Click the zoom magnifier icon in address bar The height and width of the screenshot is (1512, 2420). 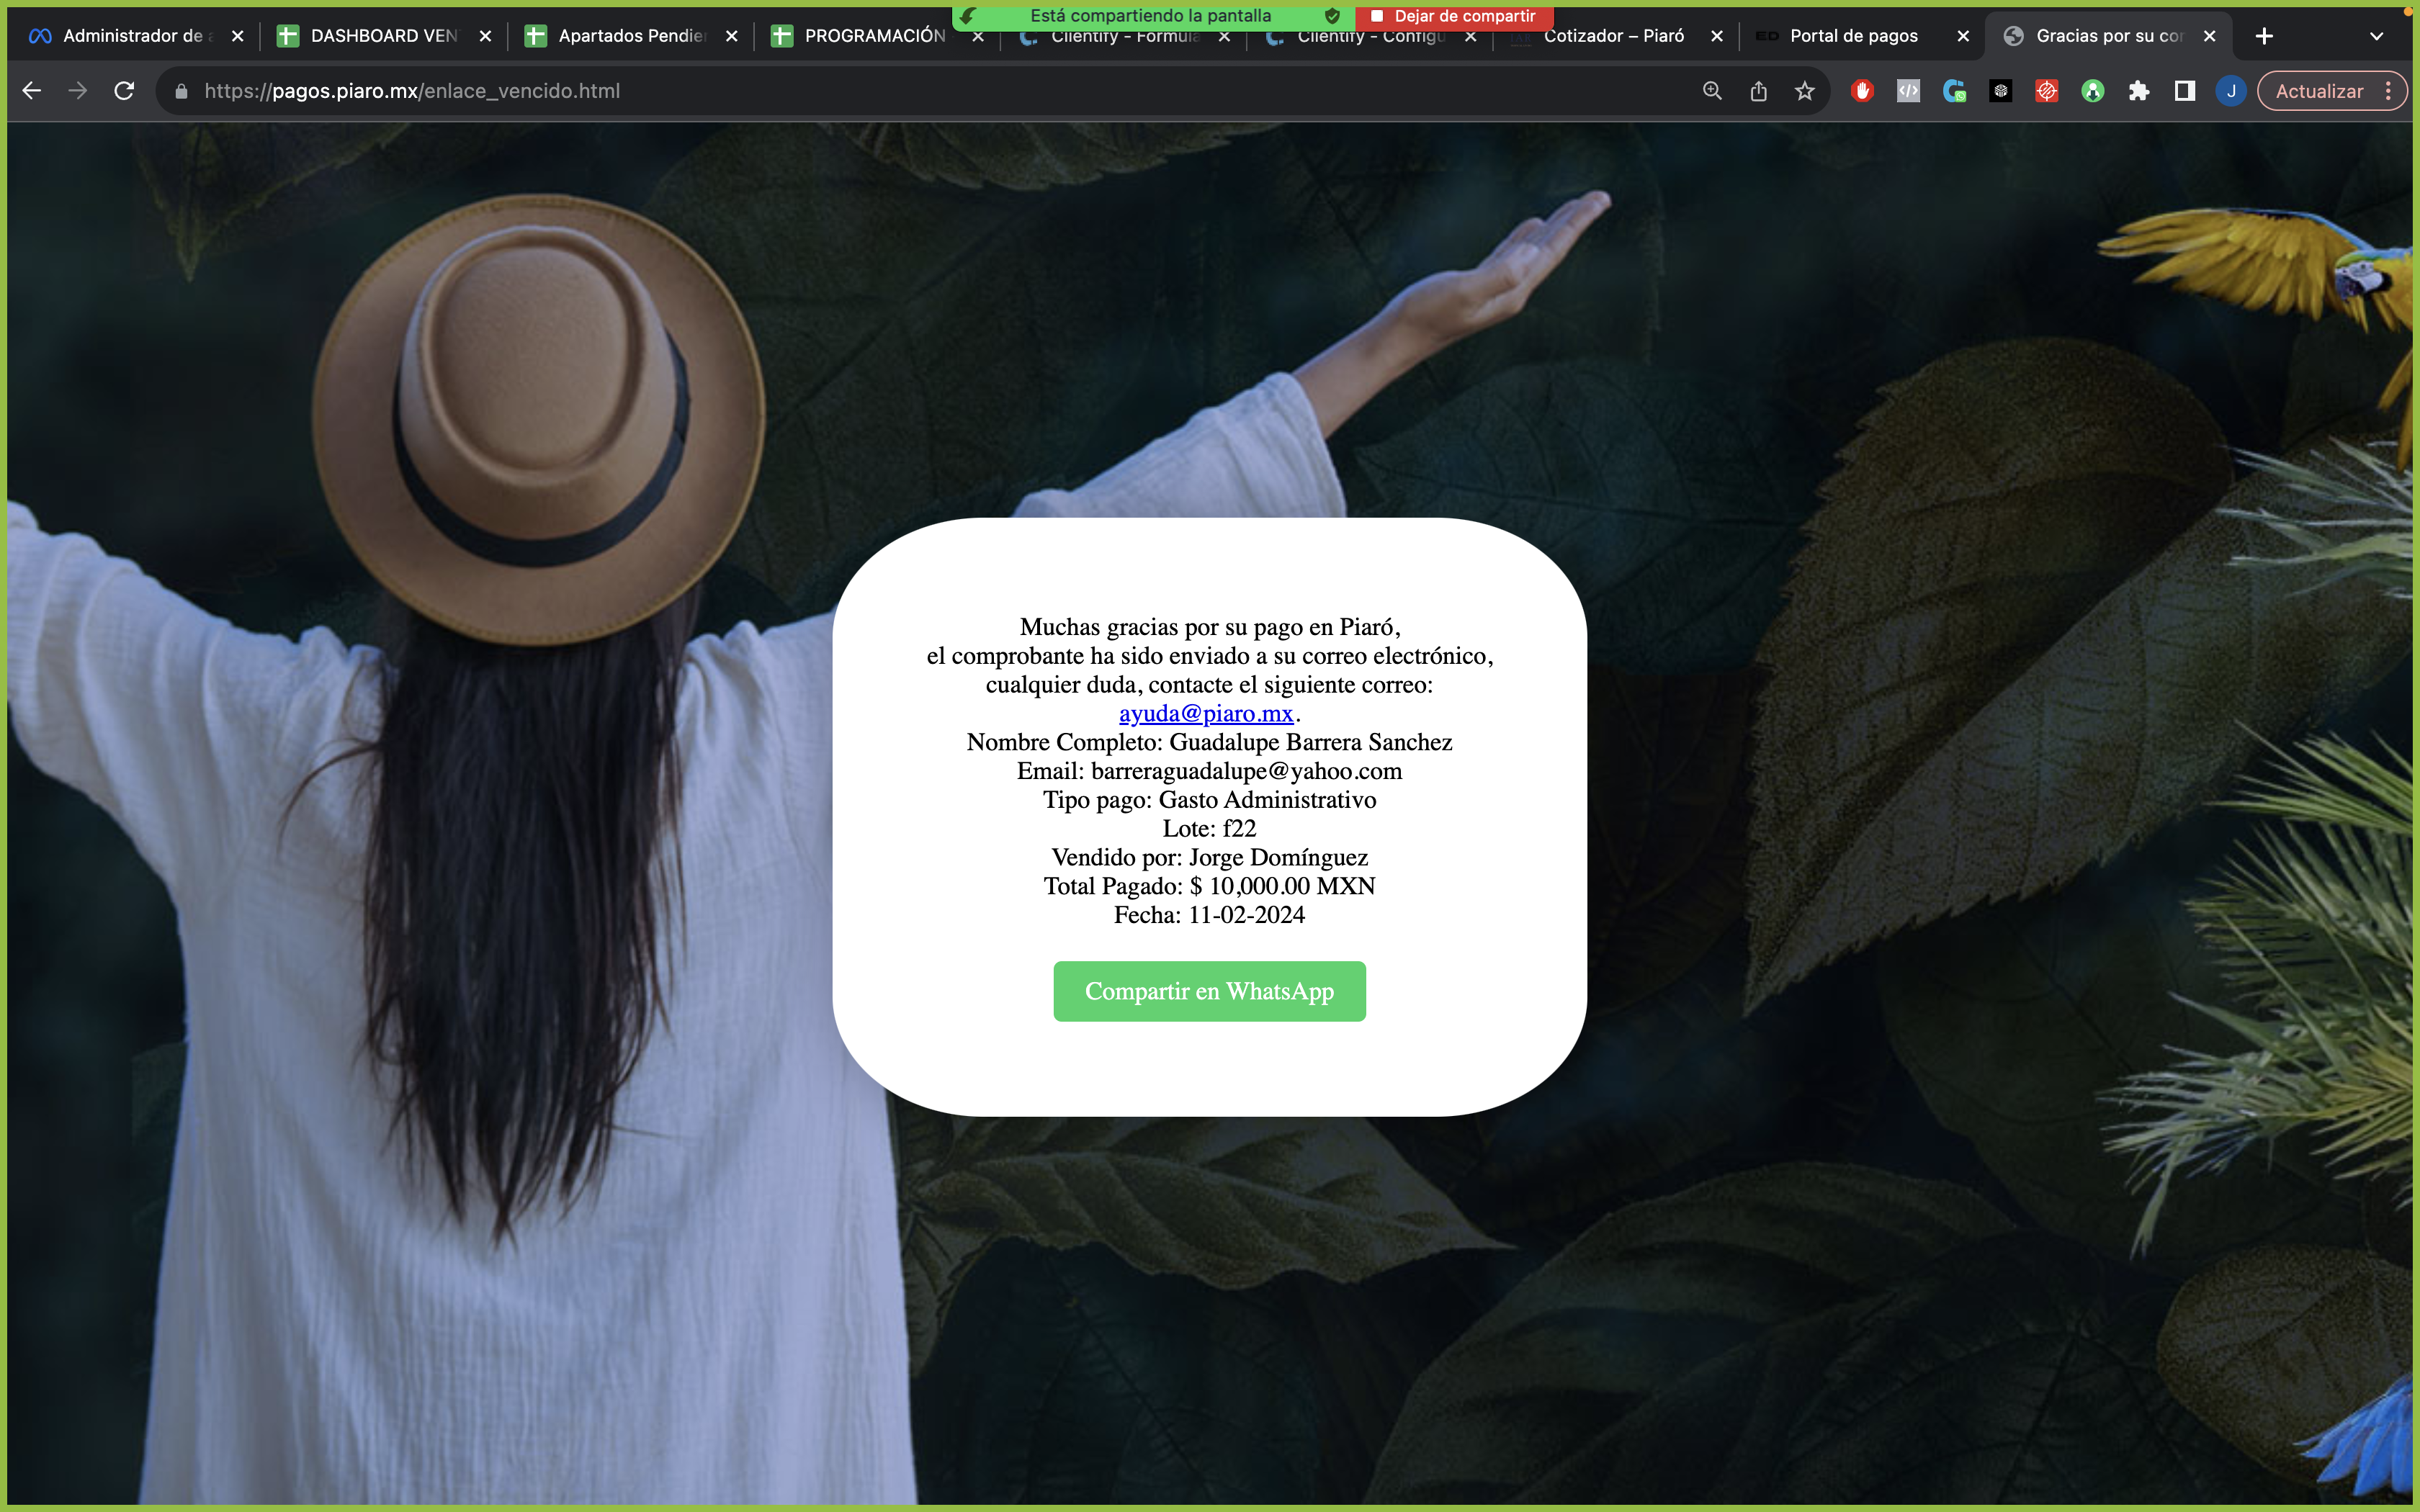coord(1712,91)
